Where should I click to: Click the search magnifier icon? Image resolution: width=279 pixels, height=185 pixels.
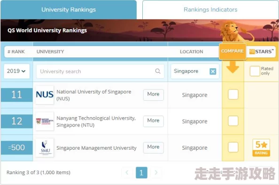point(158,71)
